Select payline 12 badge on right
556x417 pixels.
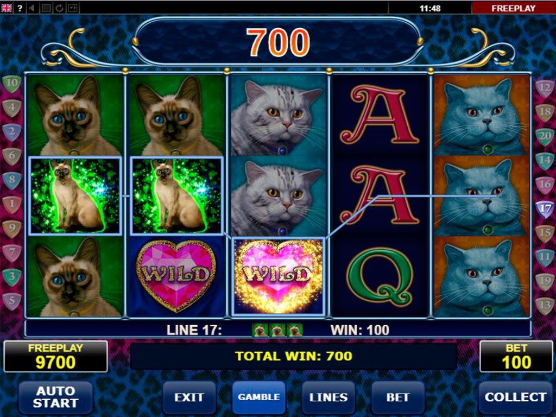click(545, 88)
